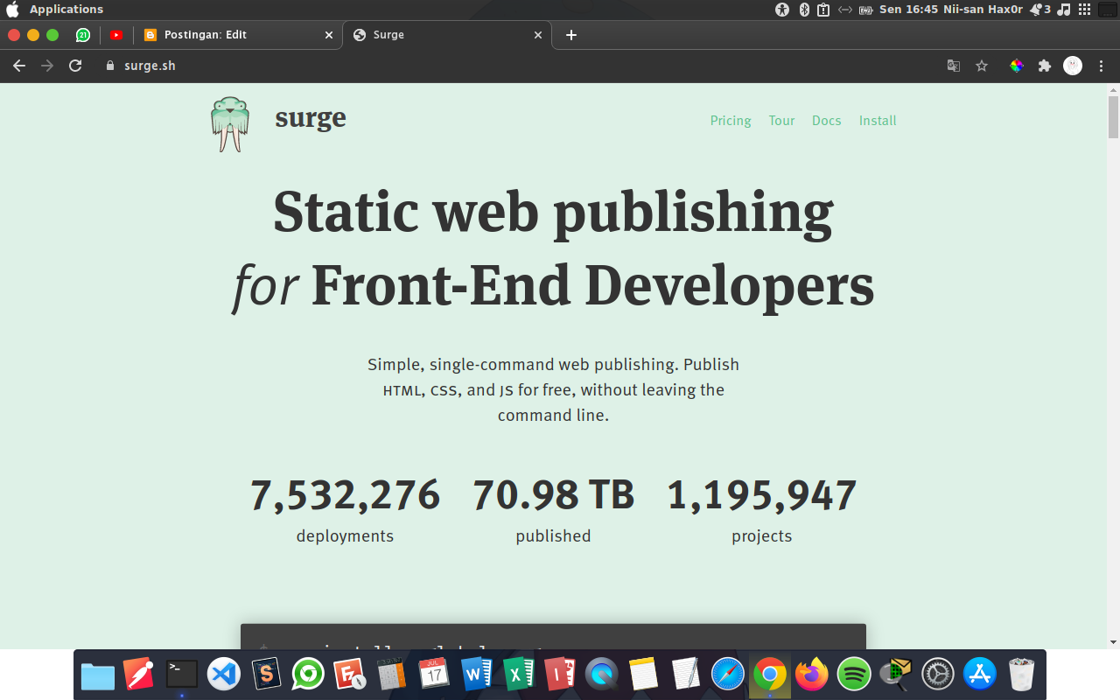Select the Surge tab

(x=447, y=35)
